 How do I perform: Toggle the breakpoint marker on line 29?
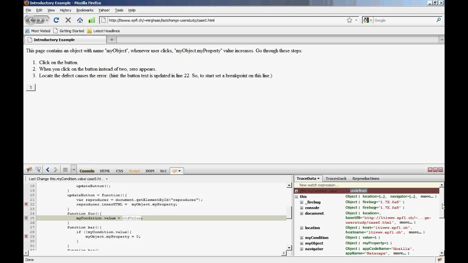coord(26,236)
